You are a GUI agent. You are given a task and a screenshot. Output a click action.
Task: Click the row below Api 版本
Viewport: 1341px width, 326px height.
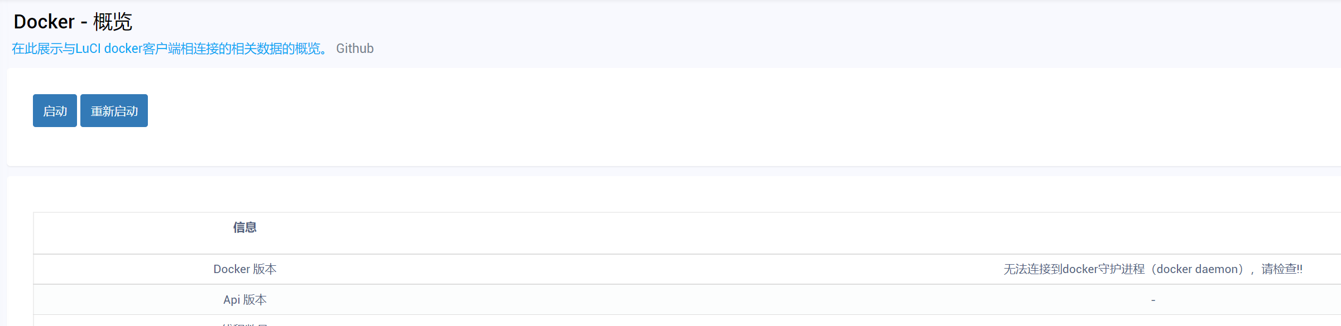point(670,323)
